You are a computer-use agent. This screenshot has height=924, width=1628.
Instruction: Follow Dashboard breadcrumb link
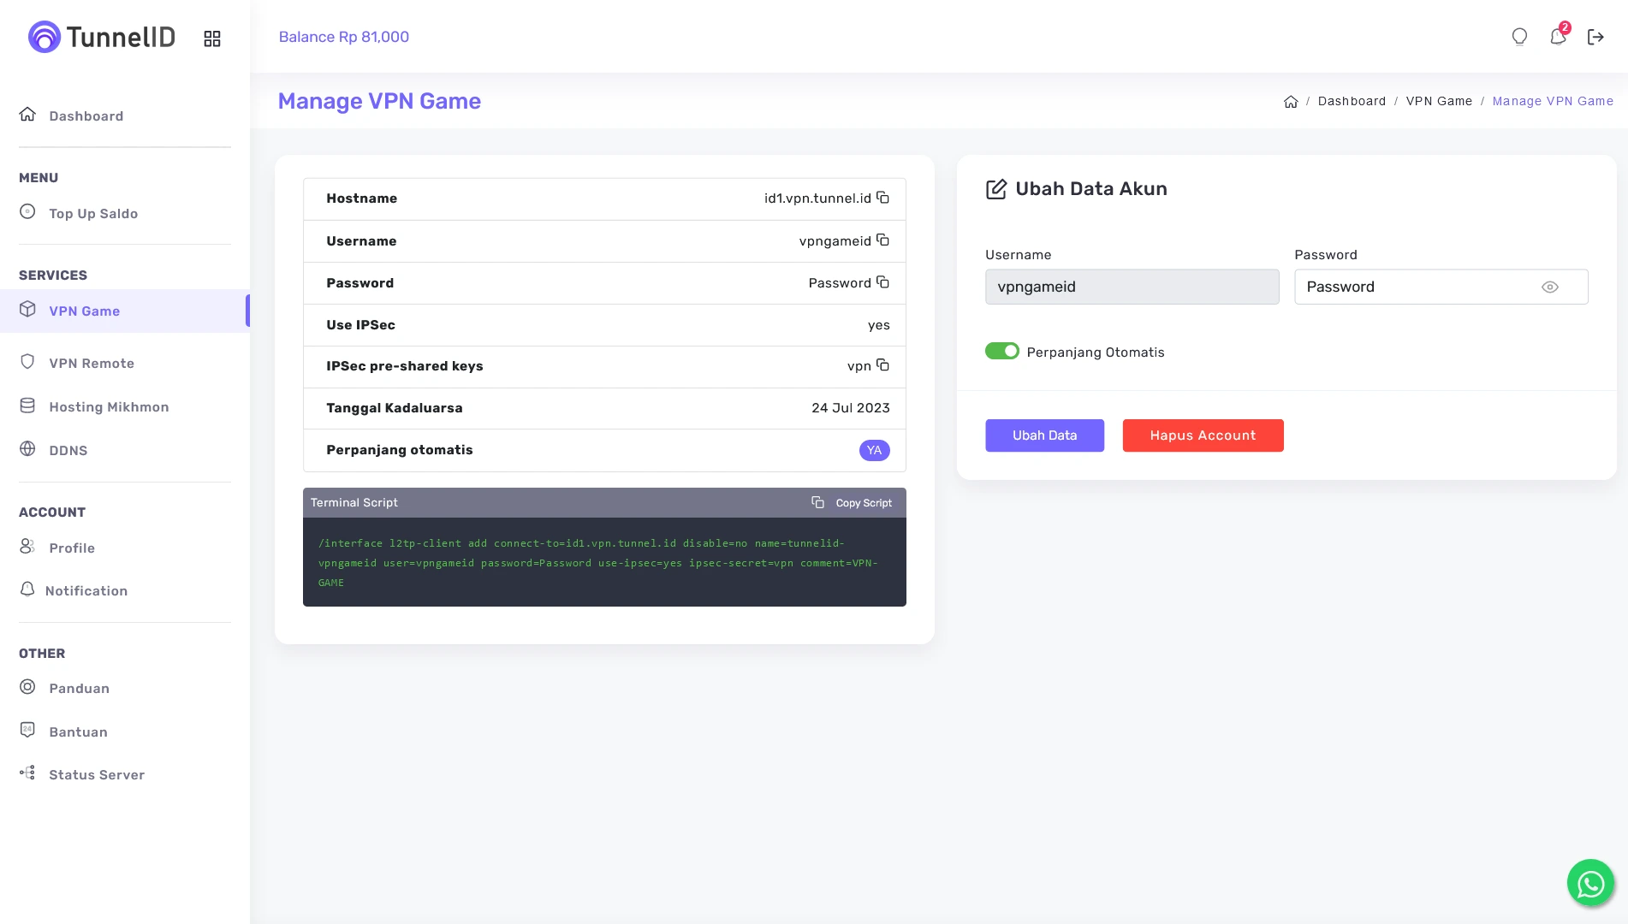click(1352, 101)
